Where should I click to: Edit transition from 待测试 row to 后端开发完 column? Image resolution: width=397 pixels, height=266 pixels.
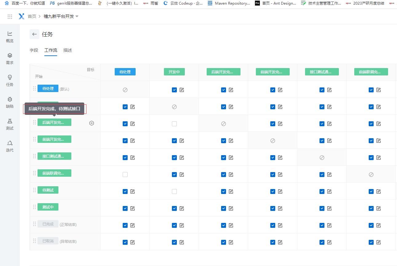pyautogui.click(x=231, y=191)
